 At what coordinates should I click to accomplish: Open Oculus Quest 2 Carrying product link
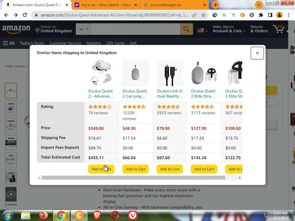(135, 94)
